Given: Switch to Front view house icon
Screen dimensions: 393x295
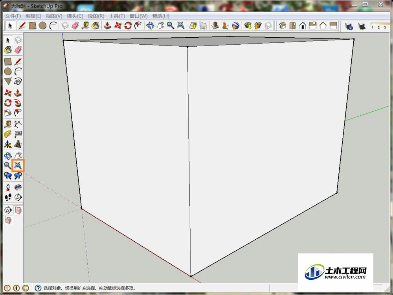Looking at the screenshot, I should click(x=303, y=25).
